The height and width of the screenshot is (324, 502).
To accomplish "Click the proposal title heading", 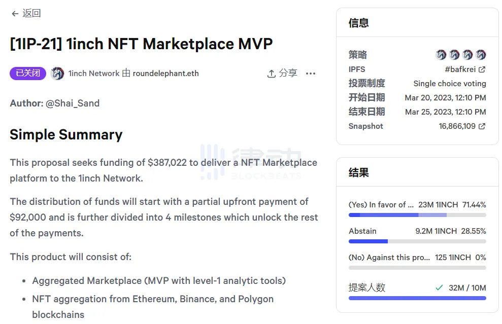I will 141,44.
